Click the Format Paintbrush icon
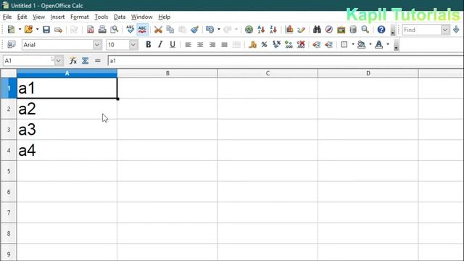Screen dimensions: 464x261 (x=194, y=30)
